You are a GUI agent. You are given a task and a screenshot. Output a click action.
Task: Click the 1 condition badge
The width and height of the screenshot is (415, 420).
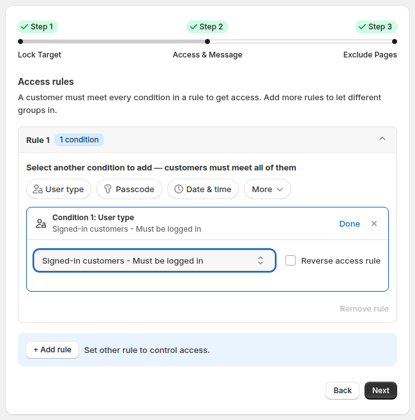(79, 140)
